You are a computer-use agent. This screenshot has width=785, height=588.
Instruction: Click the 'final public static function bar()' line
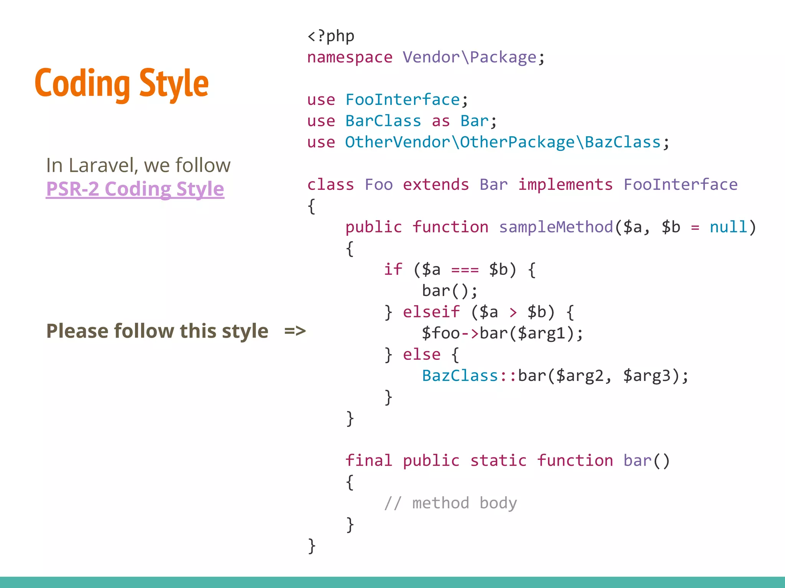507,461
